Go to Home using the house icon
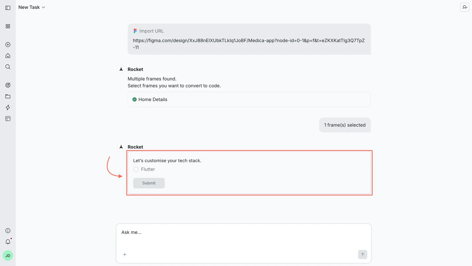This screenshot has height=266, width=472. (8, 56)
